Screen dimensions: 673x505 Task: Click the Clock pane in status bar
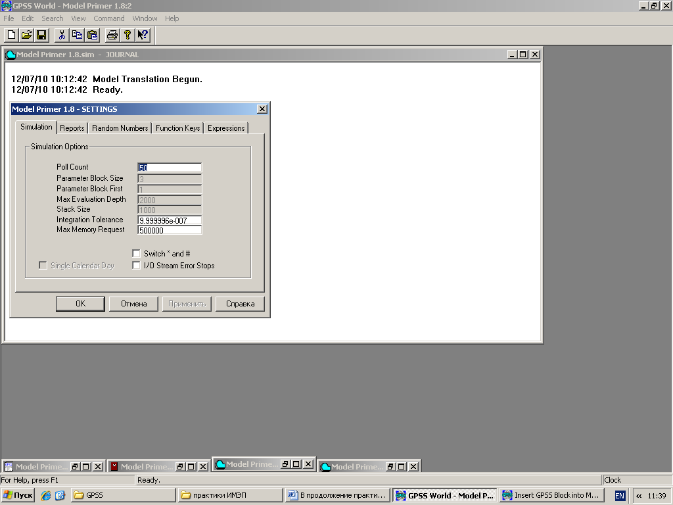pyautogui.click(x=638, y=479)
